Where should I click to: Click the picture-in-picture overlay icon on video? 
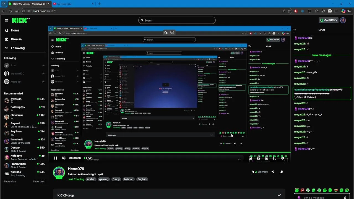(166, 32)
